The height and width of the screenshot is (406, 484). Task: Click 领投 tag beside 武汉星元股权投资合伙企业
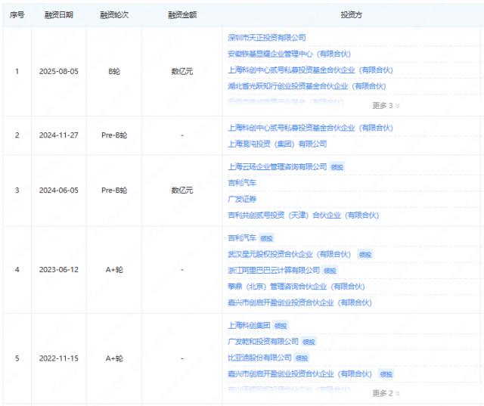tap(365, 255)
